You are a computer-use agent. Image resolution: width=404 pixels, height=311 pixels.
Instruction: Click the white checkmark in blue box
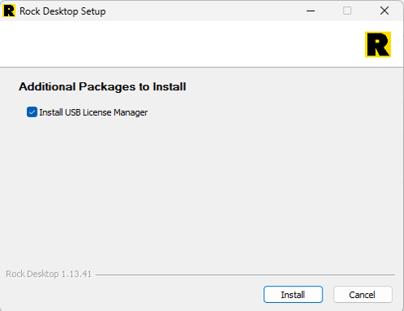point(32,112)
